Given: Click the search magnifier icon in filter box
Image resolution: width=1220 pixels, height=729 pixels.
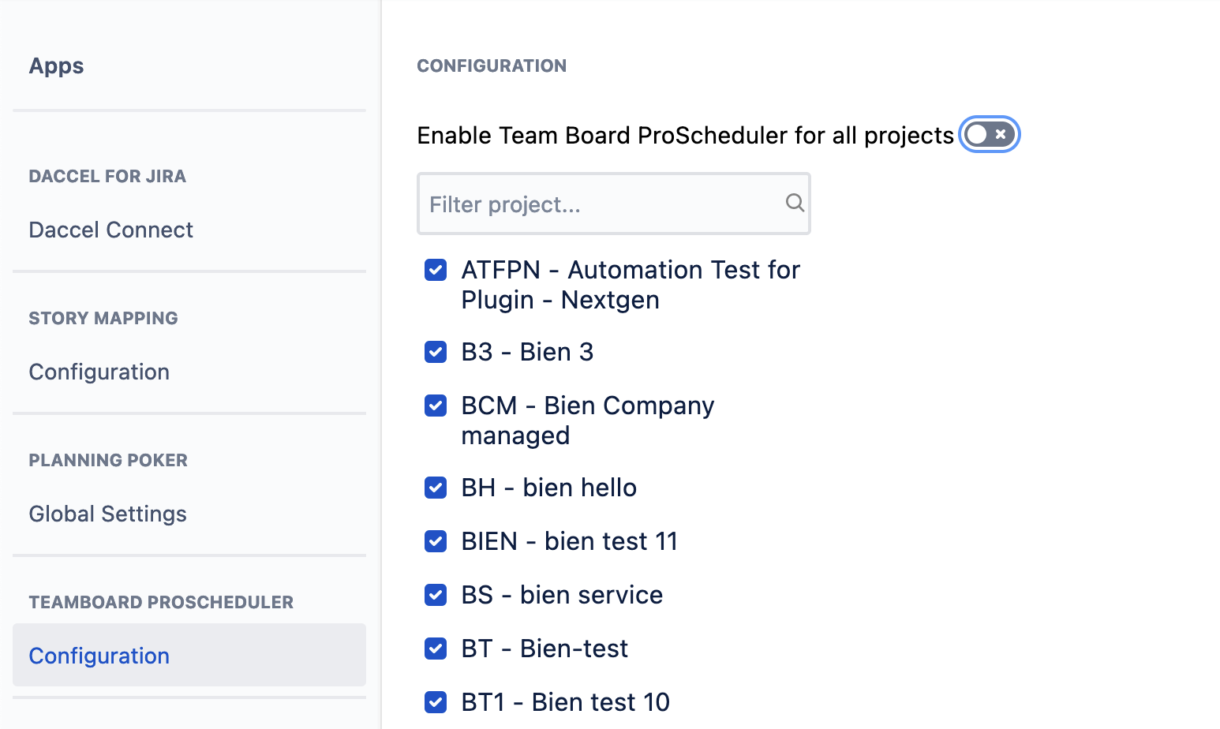Looking at the screenshot, I should [795, 203].
